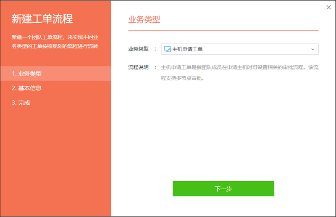
Task: Jump to step 2. 基本信息
Action: [27, 88]
